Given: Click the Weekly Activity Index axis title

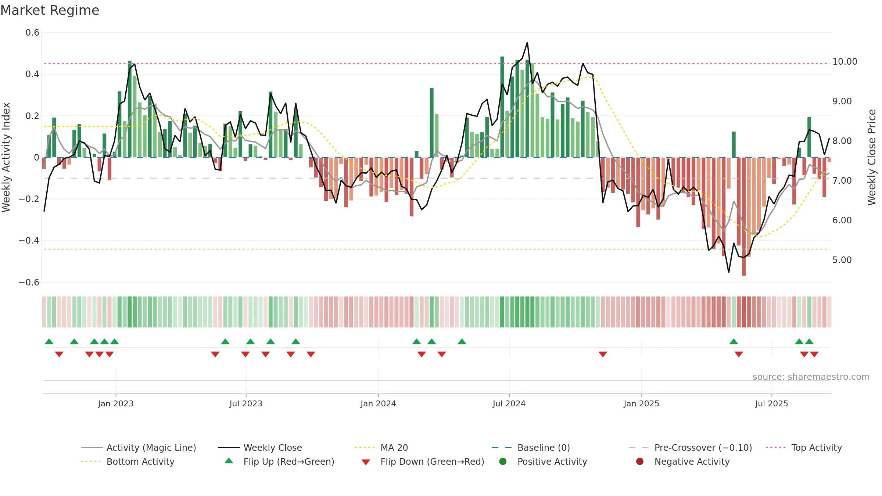Looking at the screenshot, I should click(6, 157).
